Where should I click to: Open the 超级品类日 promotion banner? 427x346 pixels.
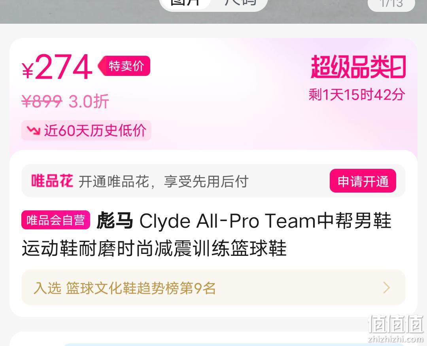[358, 67]
